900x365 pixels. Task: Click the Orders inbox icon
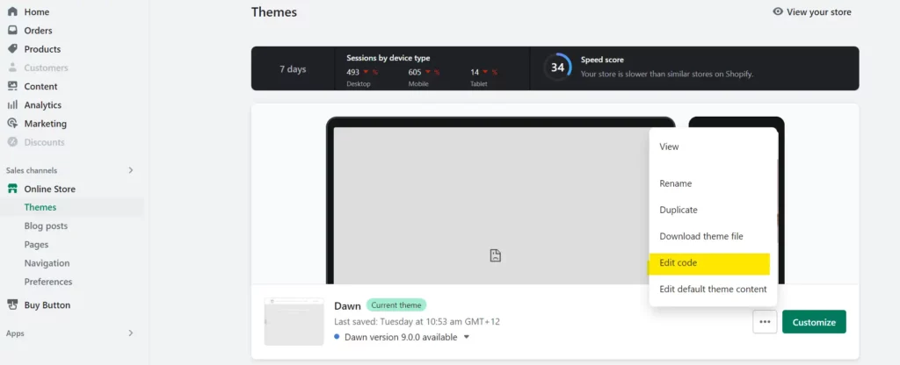tap(12, 31)
